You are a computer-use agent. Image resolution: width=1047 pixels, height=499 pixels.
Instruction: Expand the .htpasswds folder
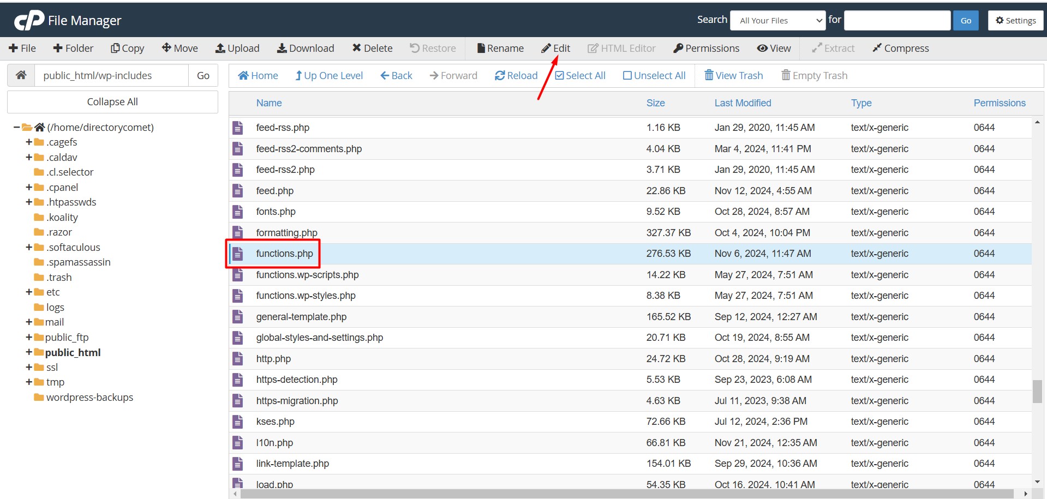click(29, 202)
